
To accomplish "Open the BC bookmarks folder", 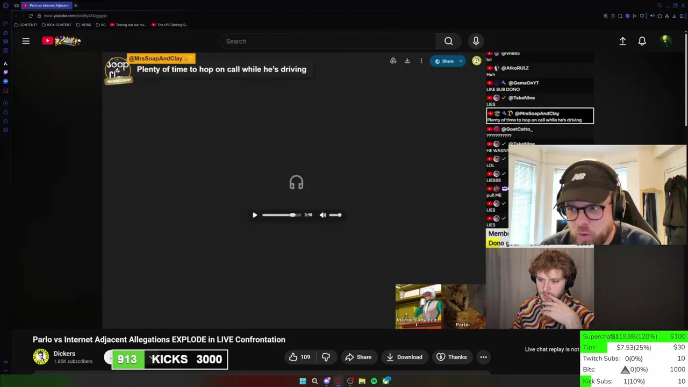I will pyautogui.click(x=101, y=25).
